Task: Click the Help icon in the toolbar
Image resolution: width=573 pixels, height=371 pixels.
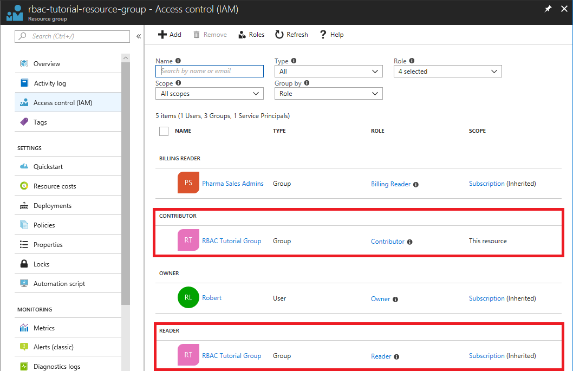Action: tap(323, 34)
